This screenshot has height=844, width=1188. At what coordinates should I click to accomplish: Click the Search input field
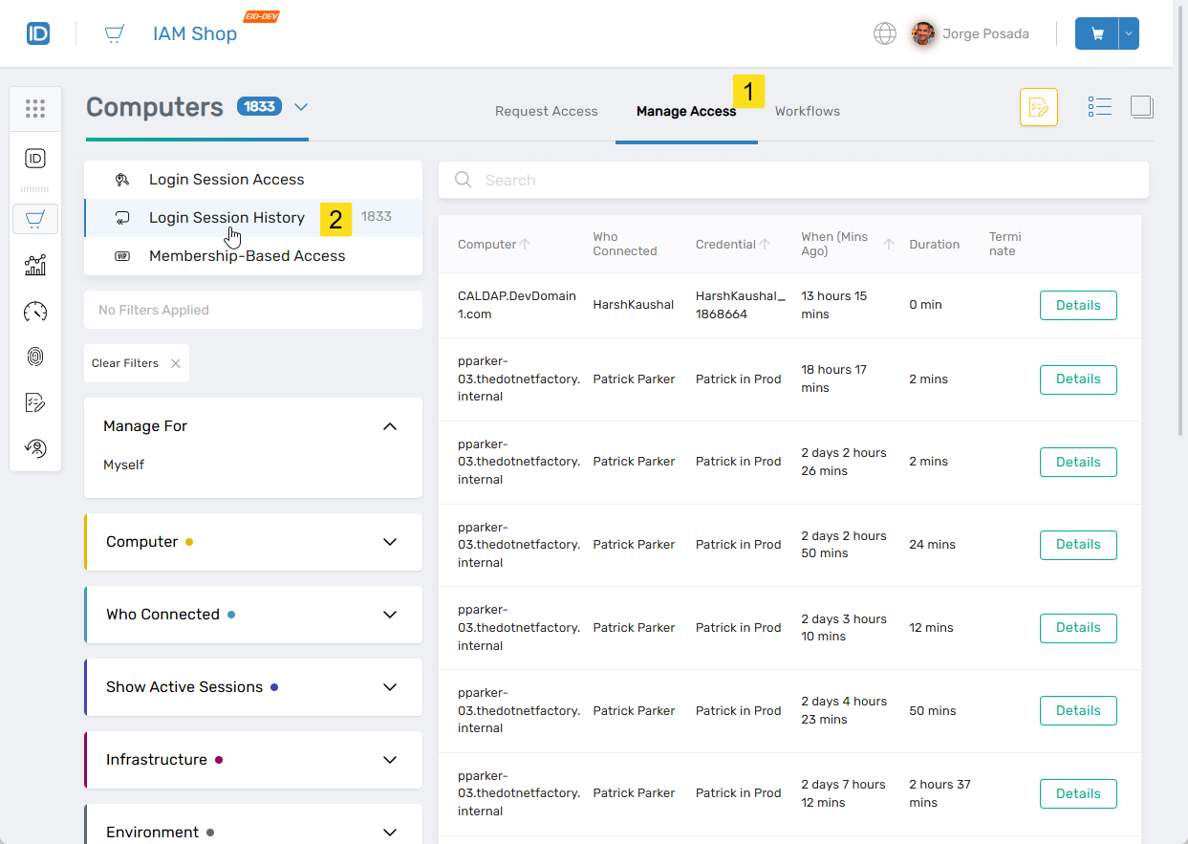[793, 180]
